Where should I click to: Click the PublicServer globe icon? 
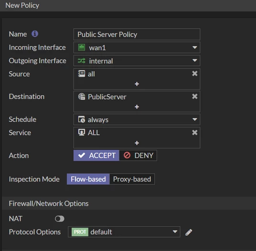82,96
